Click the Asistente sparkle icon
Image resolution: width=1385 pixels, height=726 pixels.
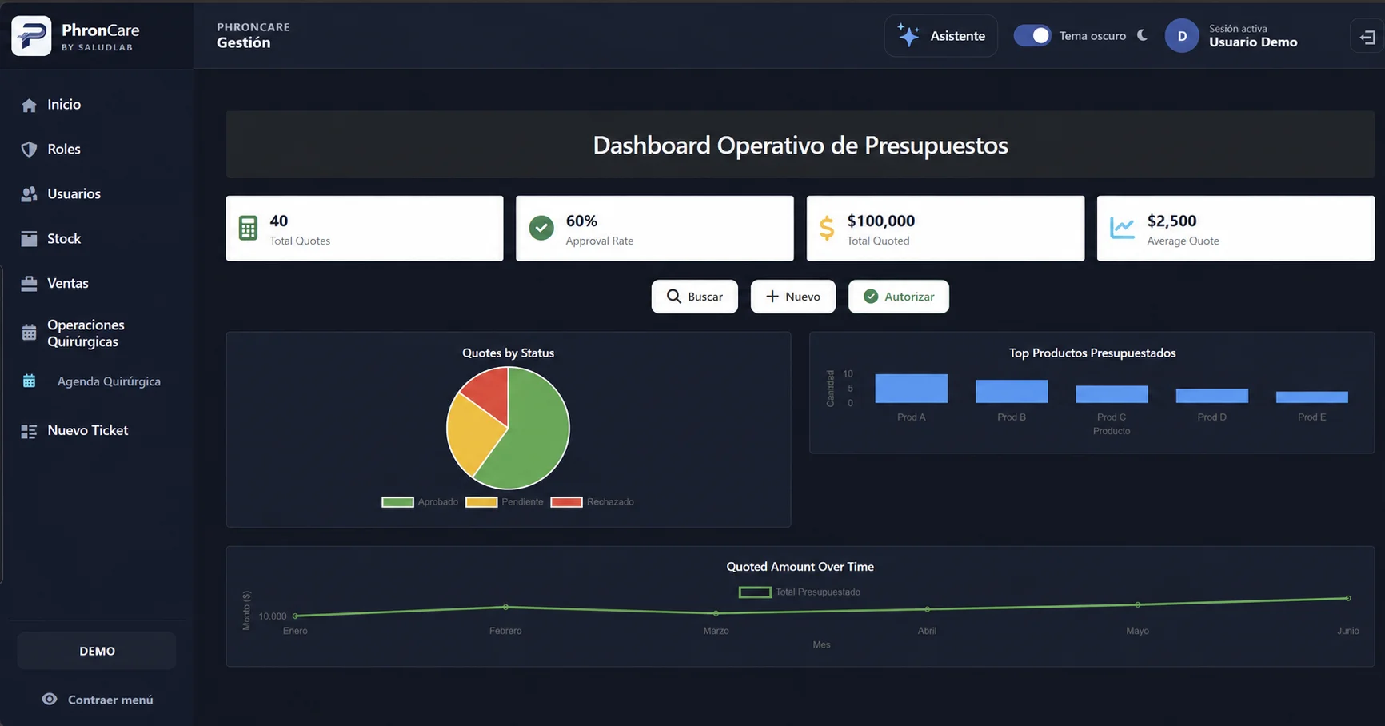[x=908, y=35]
